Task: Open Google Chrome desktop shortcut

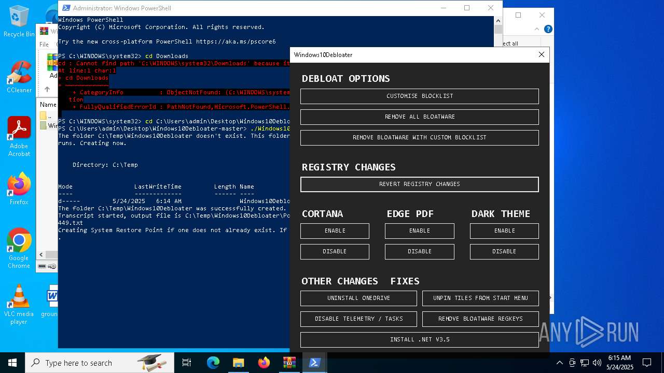Action: click(x=19, y=249)
